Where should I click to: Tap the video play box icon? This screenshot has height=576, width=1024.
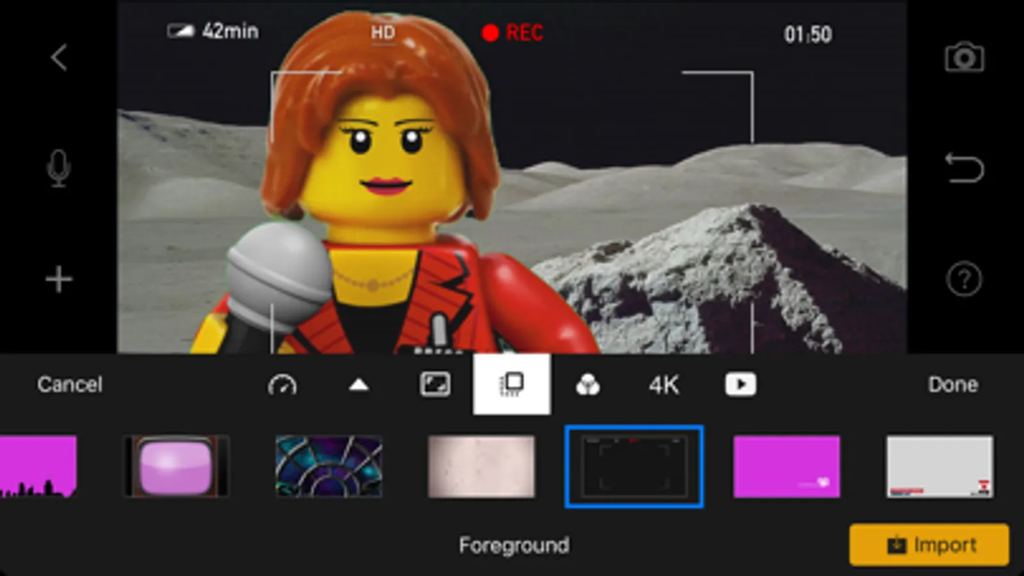(x=740, y=385)
